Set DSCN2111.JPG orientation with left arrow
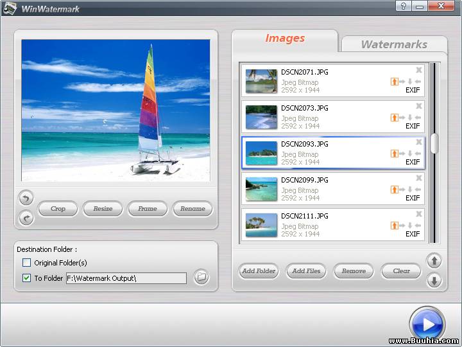Viewport: 462px width, 347px height. (418, 226)
